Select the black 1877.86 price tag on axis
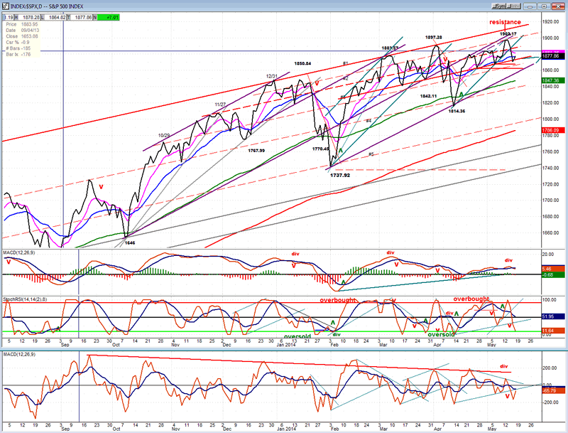Screen dimensions: 568x433 click(553, 56)
